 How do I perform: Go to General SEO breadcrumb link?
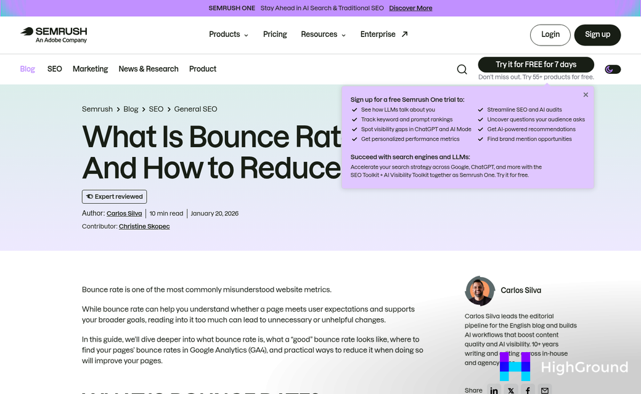coord(195,109)
